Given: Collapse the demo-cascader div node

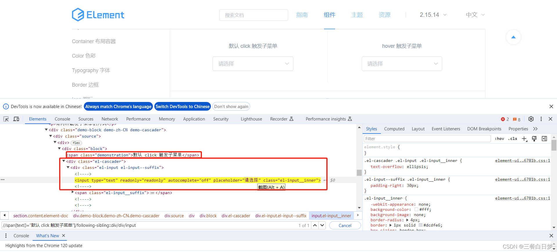Looking at the screenshot, I should pyautogui.click(x=46, y=130).
